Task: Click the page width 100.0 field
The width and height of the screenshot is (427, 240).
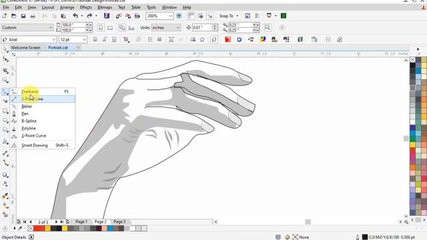Action: click(x=73, y=25)
